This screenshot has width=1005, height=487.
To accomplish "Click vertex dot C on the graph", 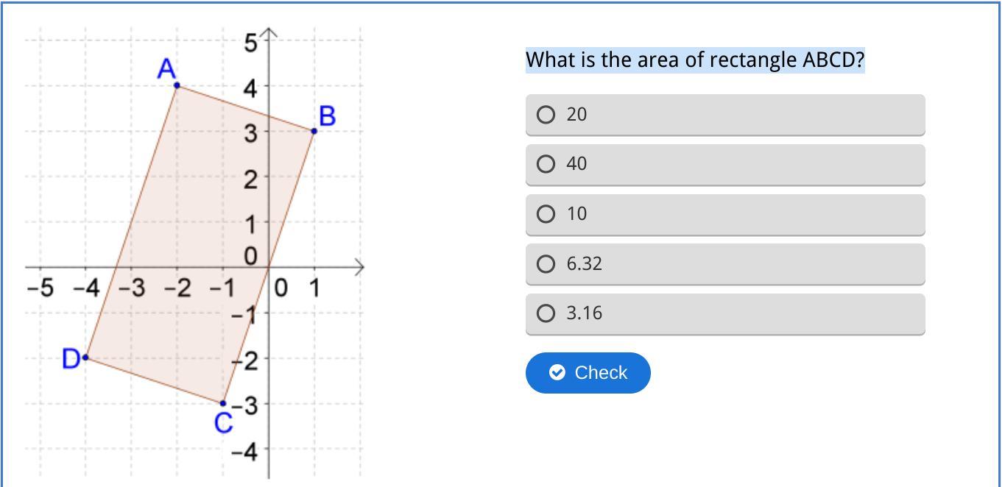I will pyautogui.click(x=223, y=403).
